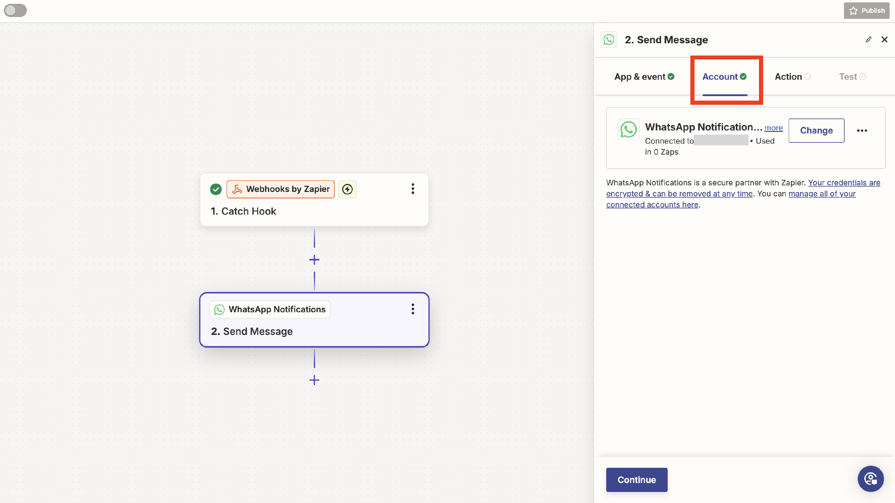Viewport: 895px width, 503px height.
Task: Add step between Catch Hook and Send Message
Action: (314, 260)
